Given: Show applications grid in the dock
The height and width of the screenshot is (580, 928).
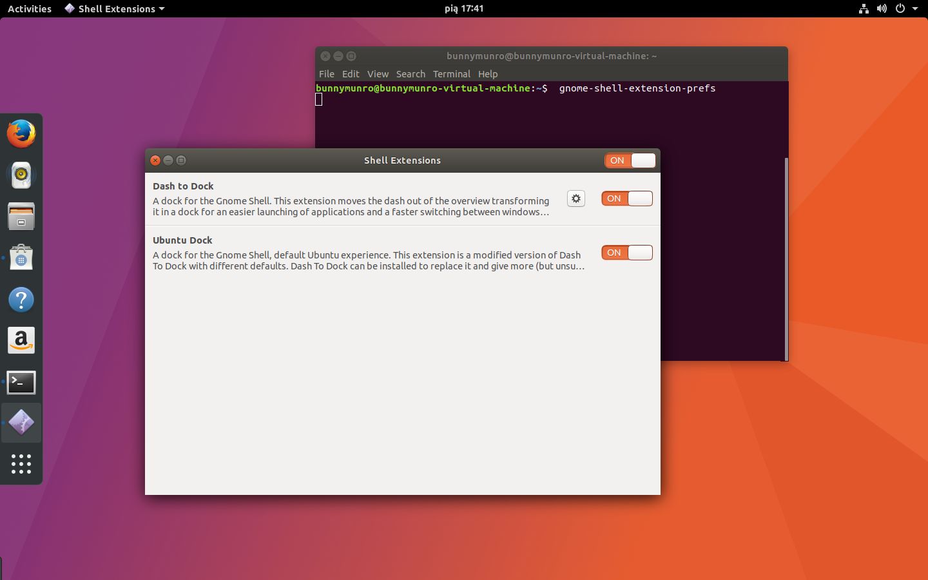Looking at the screenshot, I should point(21,464).
